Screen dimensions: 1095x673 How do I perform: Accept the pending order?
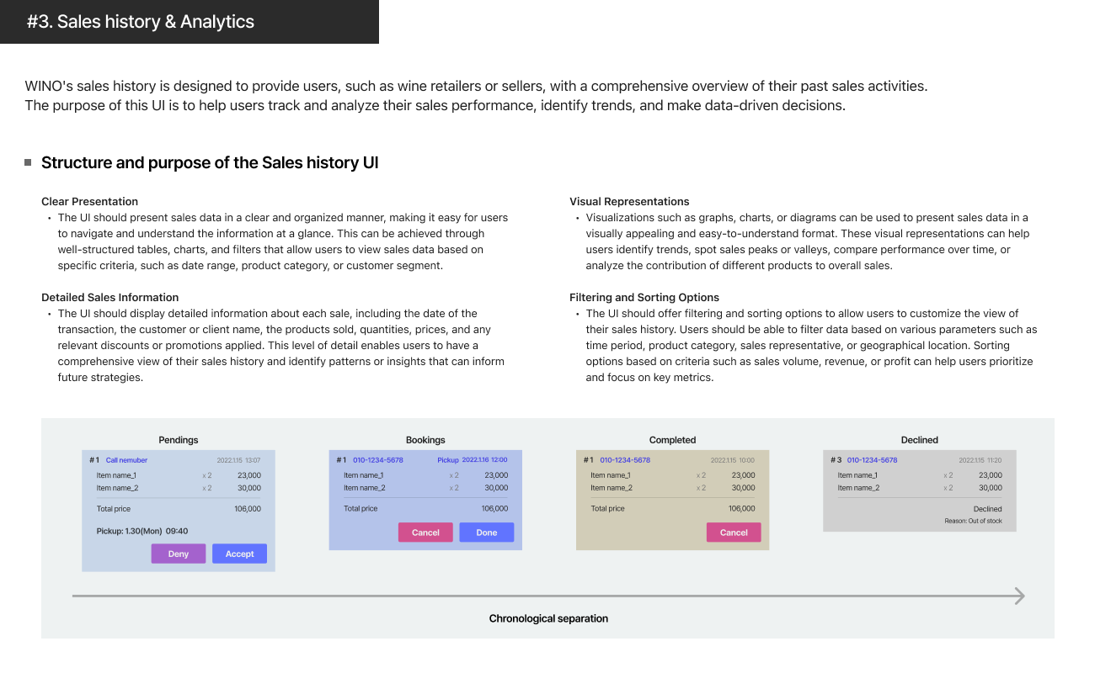(239, 554)
